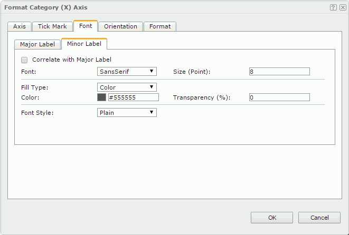Screen dimensions: 349x235
Task: Open the Tick Mark tab
Action: coord(52,26)
